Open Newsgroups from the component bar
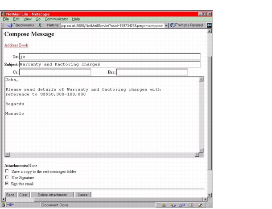Image resolution: width=272 pixels, height=209 pixels. click(x=182, y=205)
